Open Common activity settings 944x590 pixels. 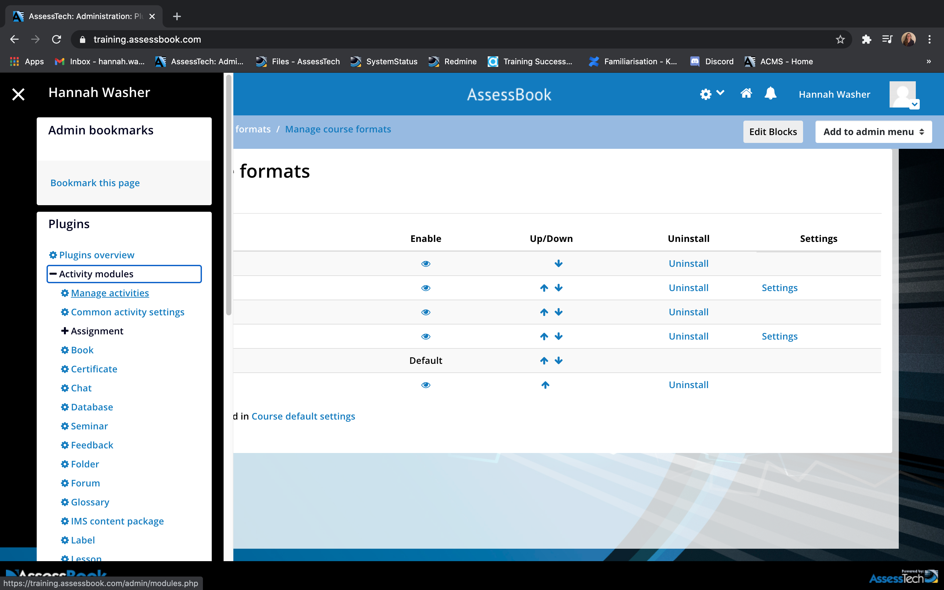tap(128, 312)
